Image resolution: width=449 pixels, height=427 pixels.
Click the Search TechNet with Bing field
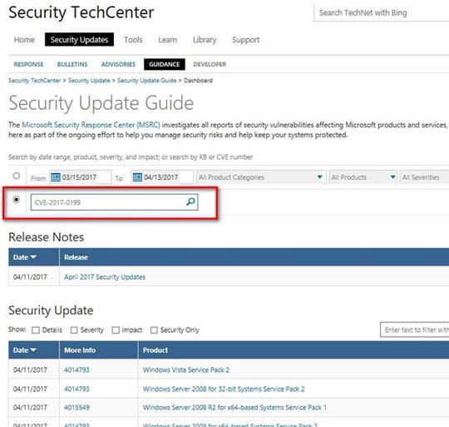pos(382,12)
